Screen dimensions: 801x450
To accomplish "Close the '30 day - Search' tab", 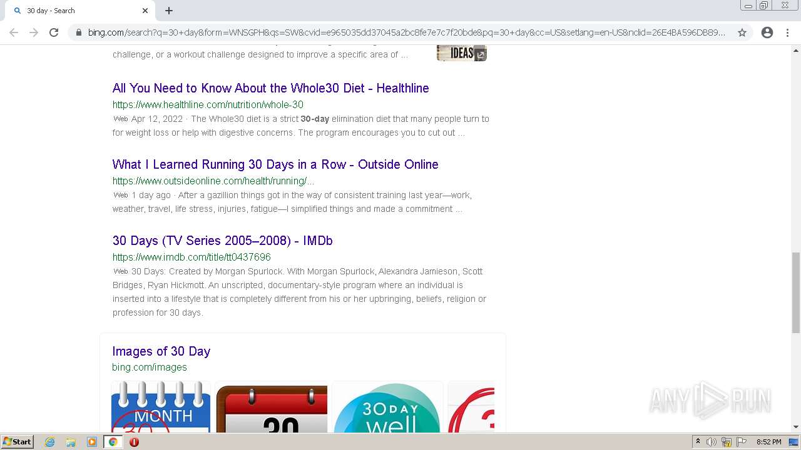I will (145, 11).
